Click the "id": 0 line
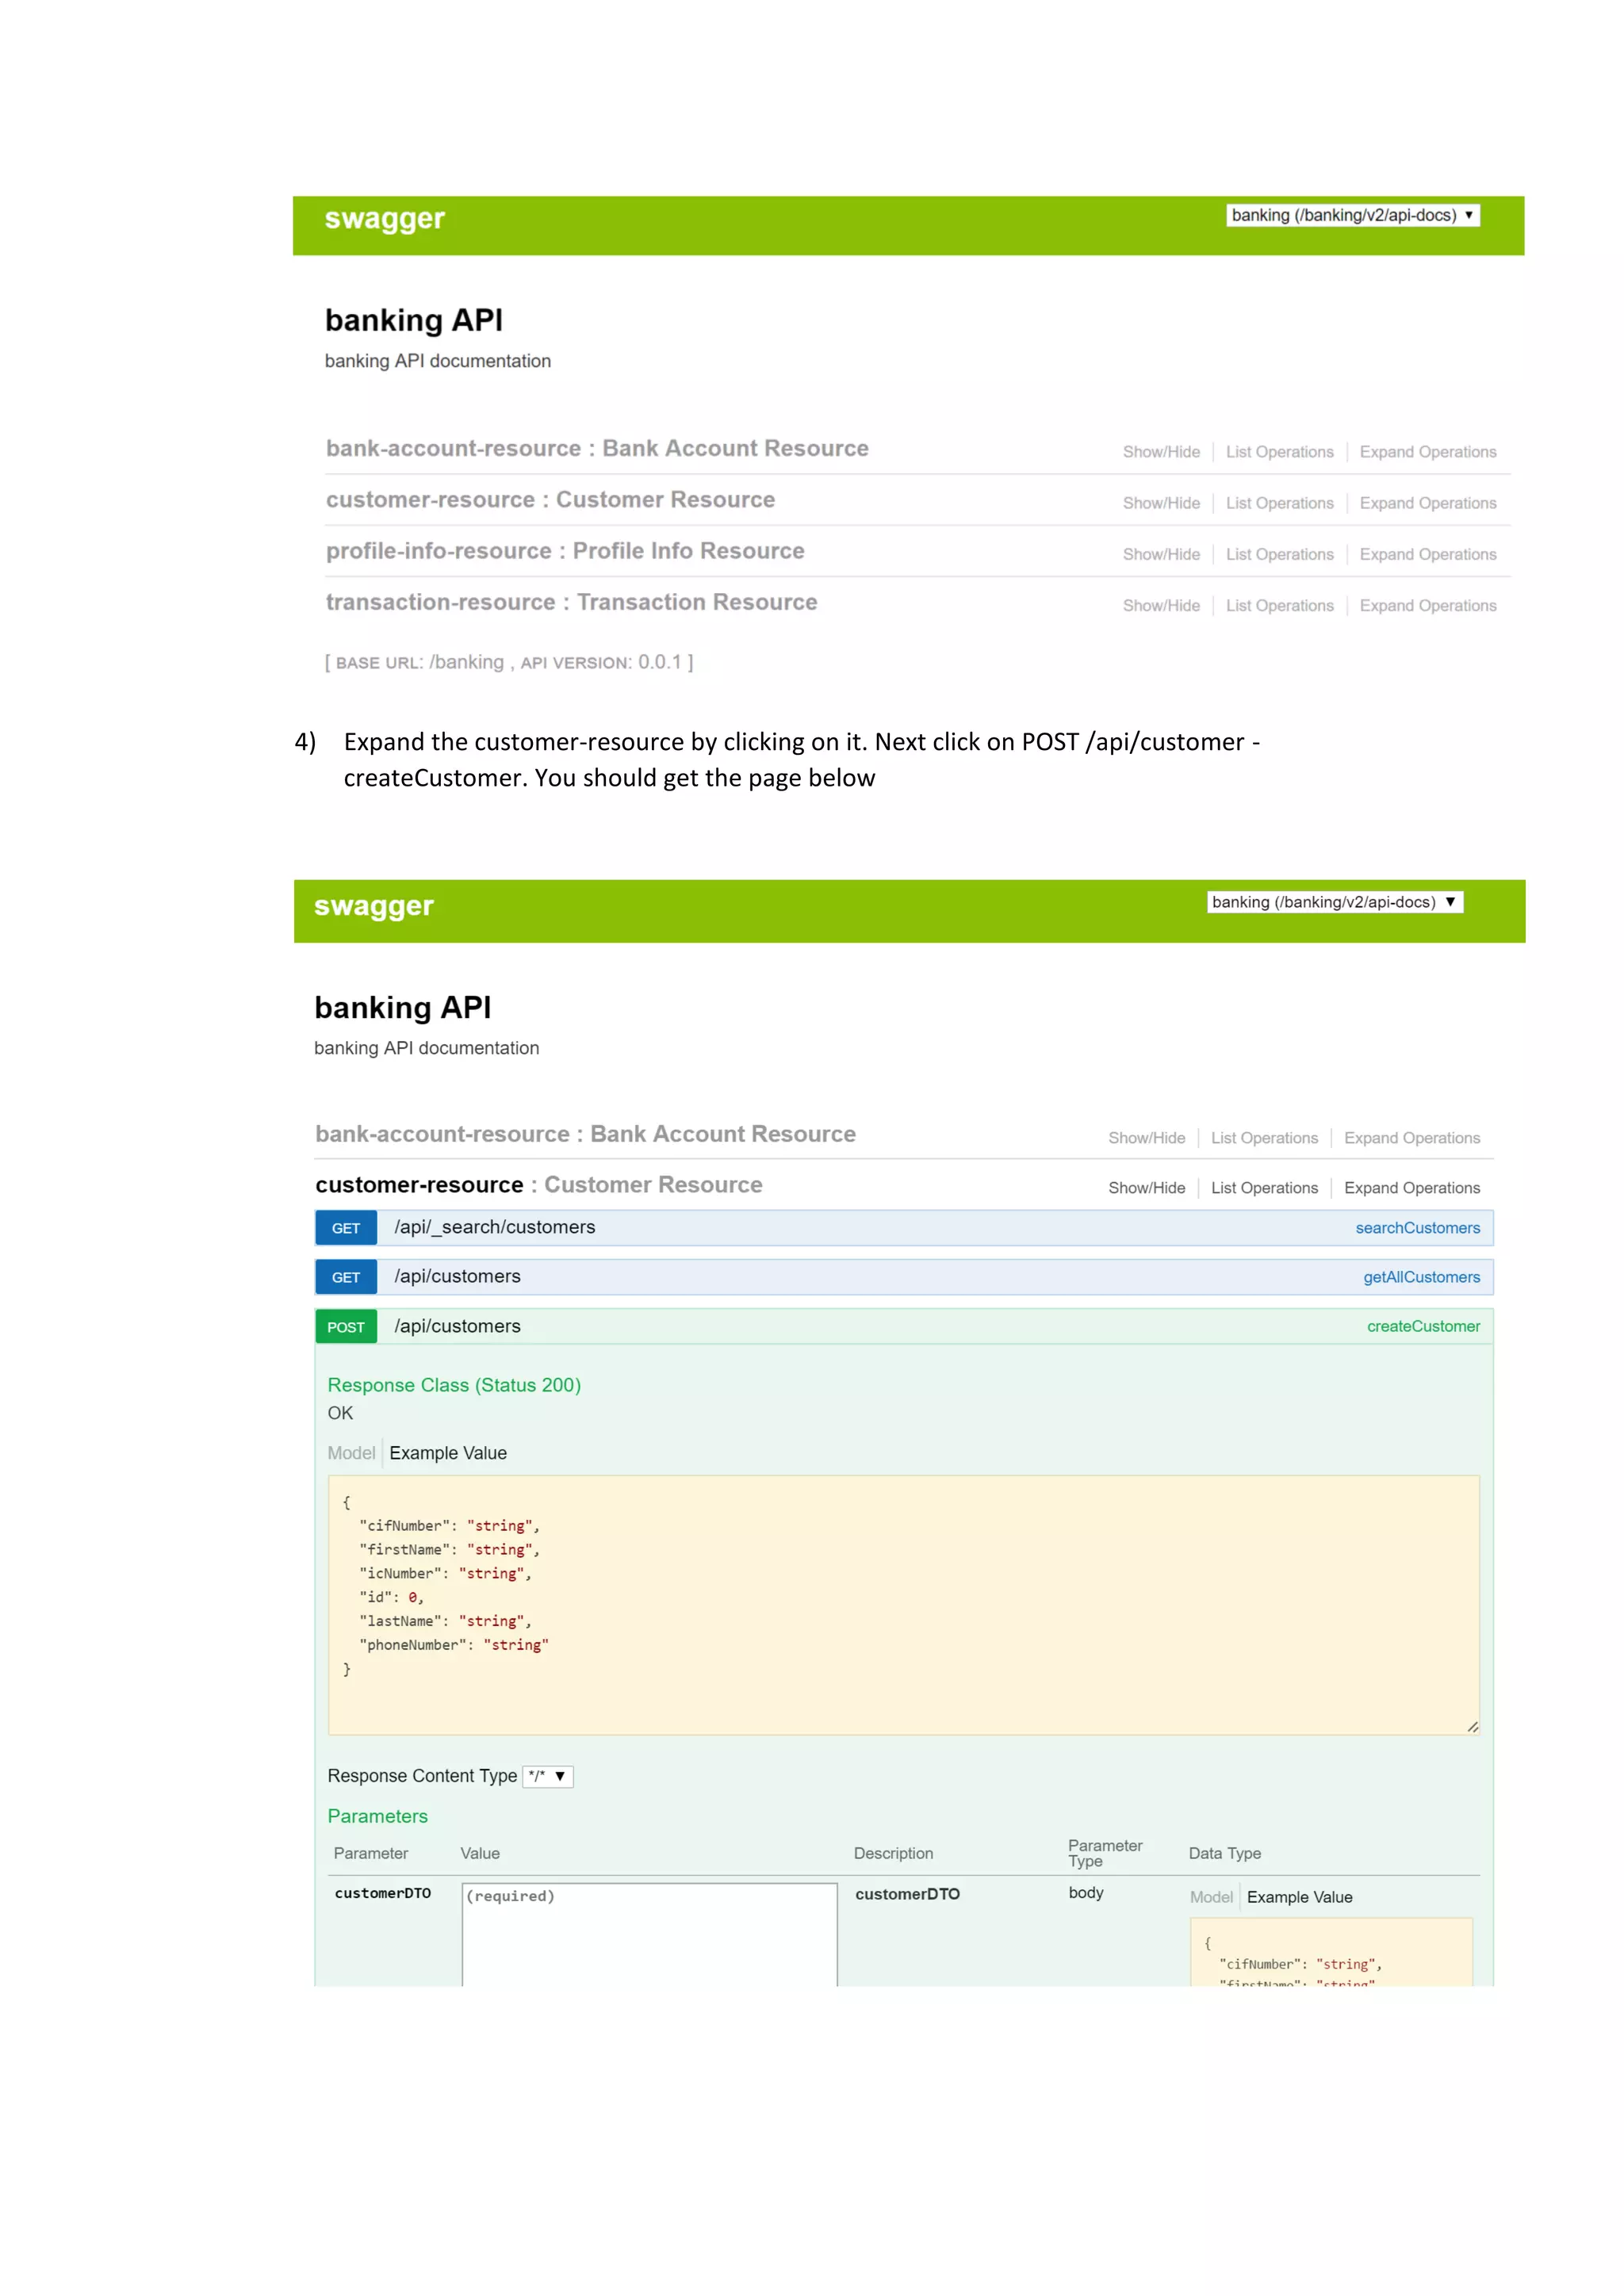 391,1597
